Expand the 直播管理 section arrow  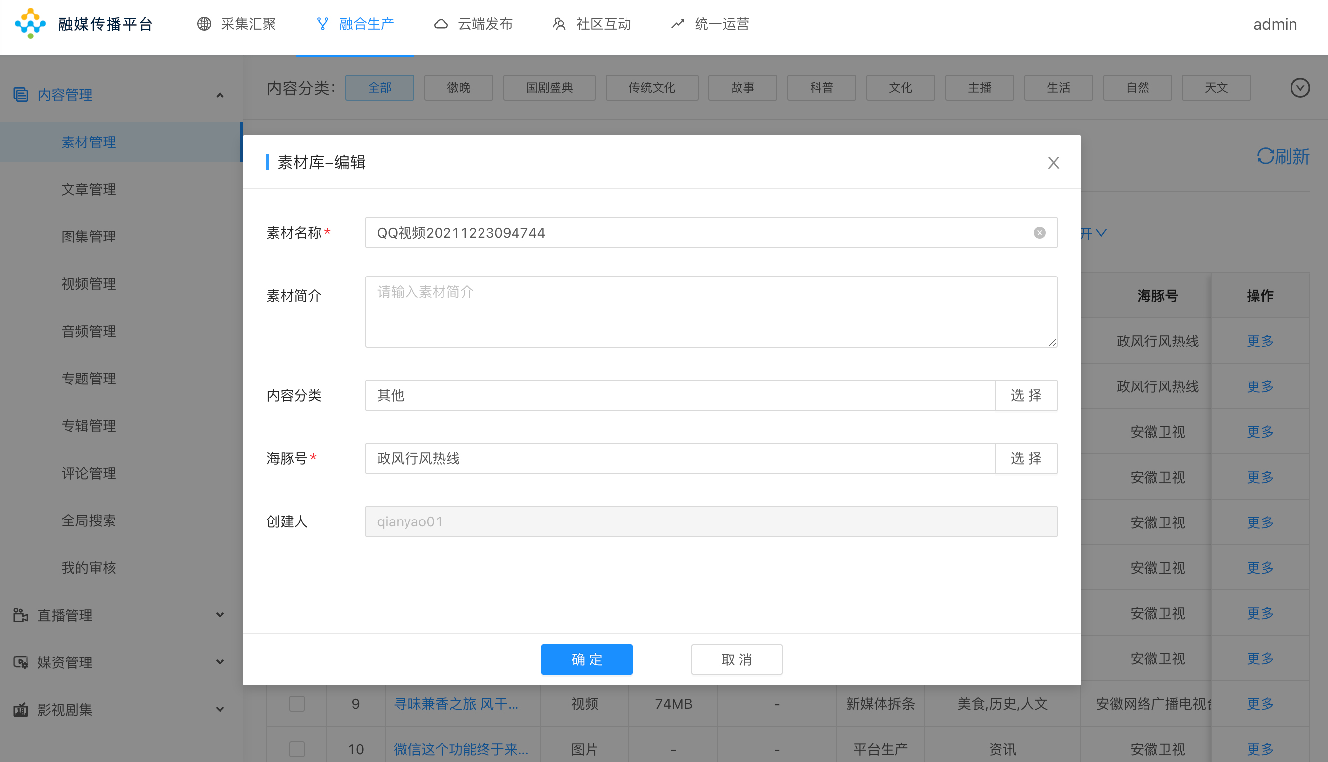(x=220, y=615)
